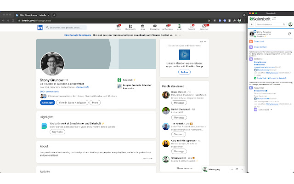Image resolution: width=294 pixels, height=184 pixels.
Task: Open the Me dropdown menu
Action: point(179,27)
